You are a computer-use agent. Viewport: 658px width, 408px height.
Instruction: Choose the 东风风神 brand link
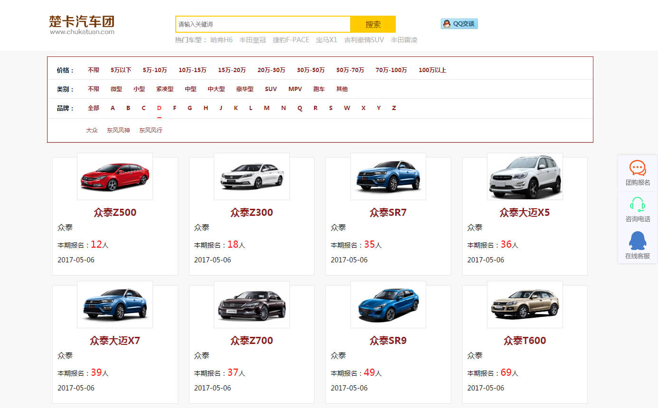tap(118, 130)
